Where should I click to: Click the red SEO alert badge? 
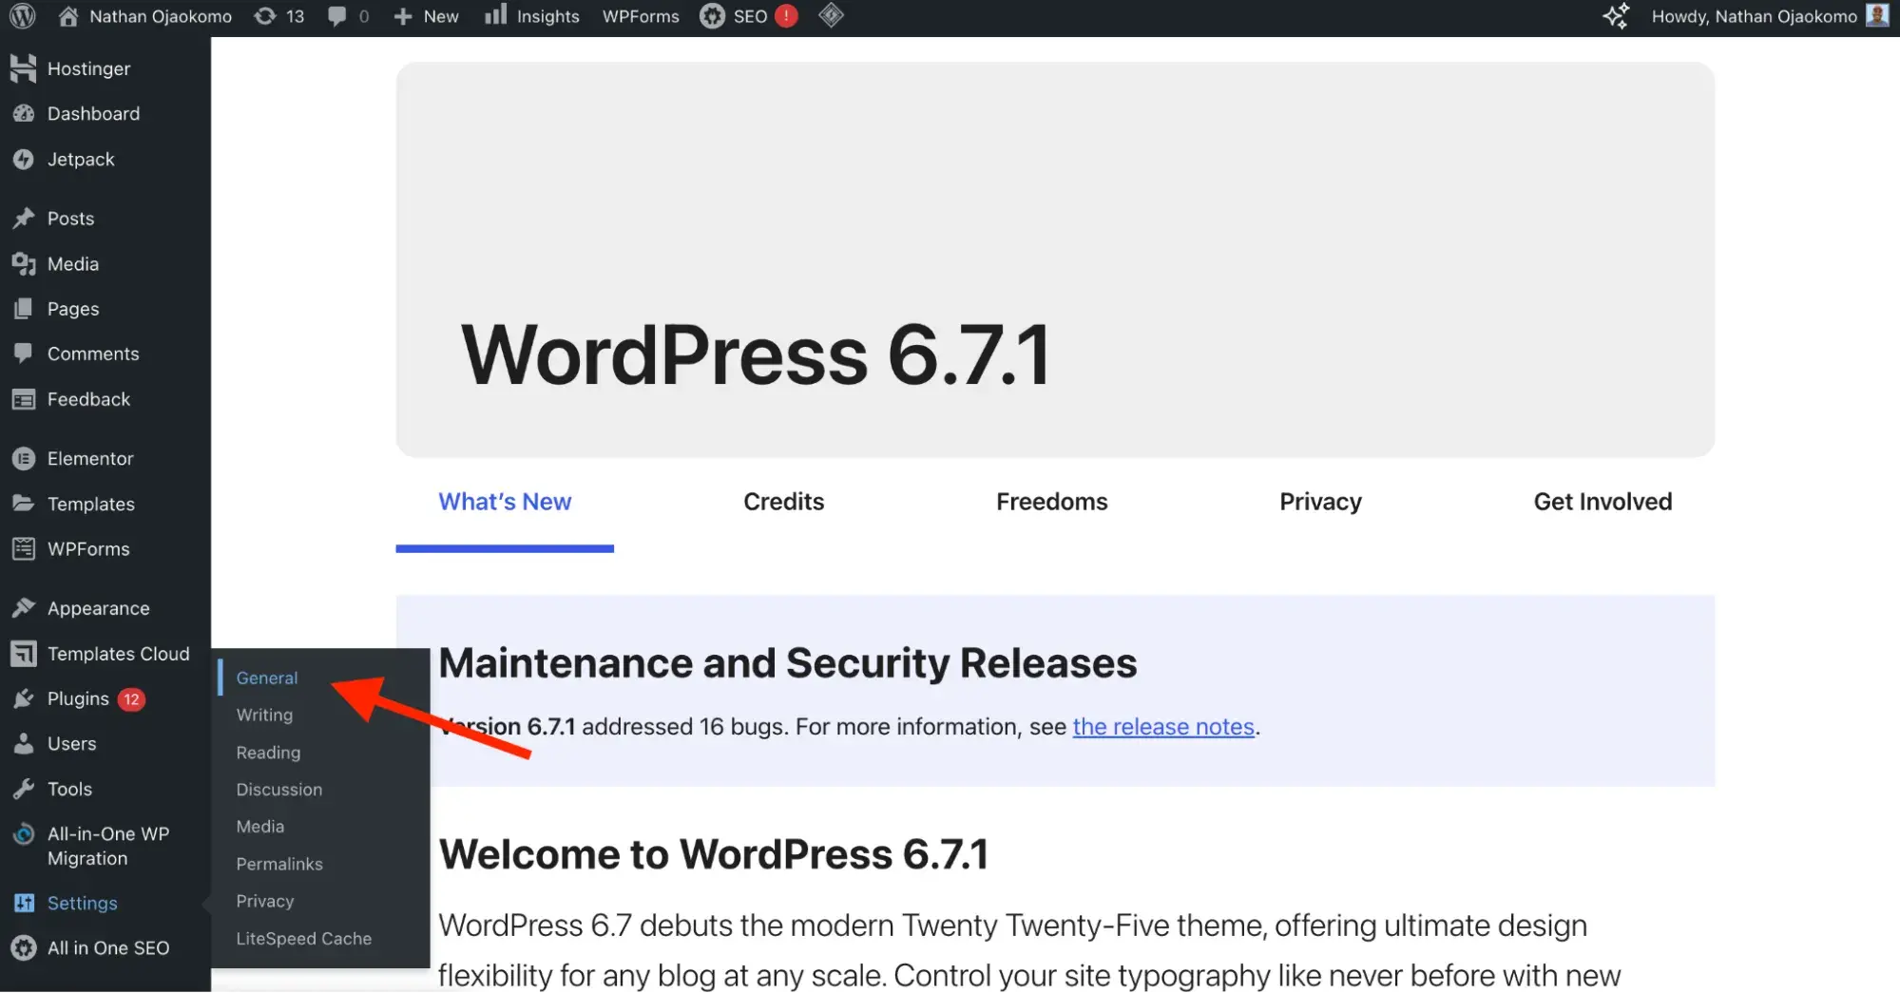coord(786,16)
